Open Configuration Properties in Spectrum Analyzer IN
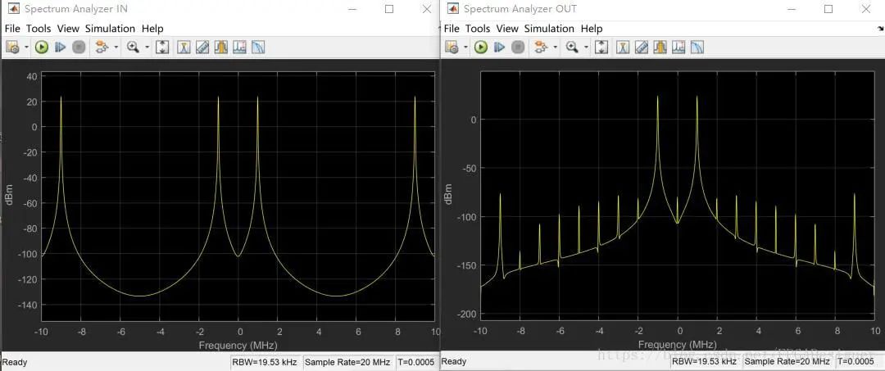 [x=12, y=48]
